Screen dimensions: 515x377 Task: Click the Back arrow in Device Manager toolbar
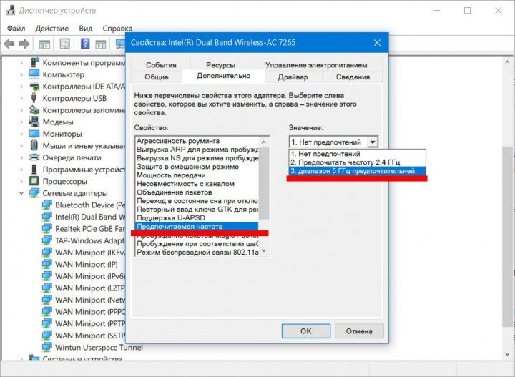point(9,44)
